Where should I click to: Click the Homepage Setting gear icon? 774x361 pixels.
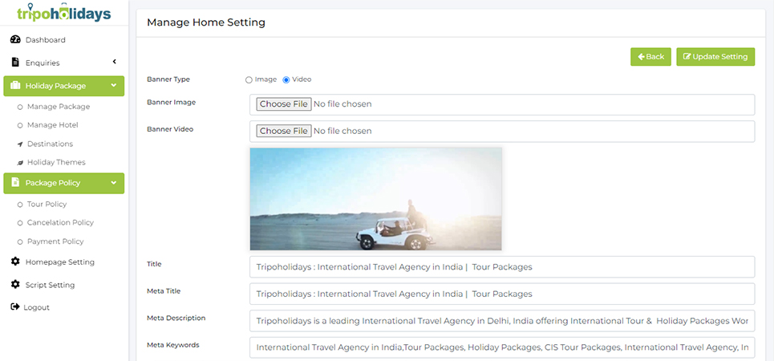click(x=15, y=262)
